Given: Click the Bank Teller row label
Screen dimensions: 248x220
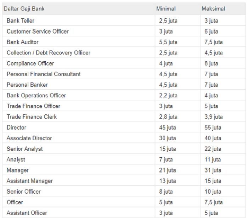Looking at the screenshot, I should coord(21,21).
